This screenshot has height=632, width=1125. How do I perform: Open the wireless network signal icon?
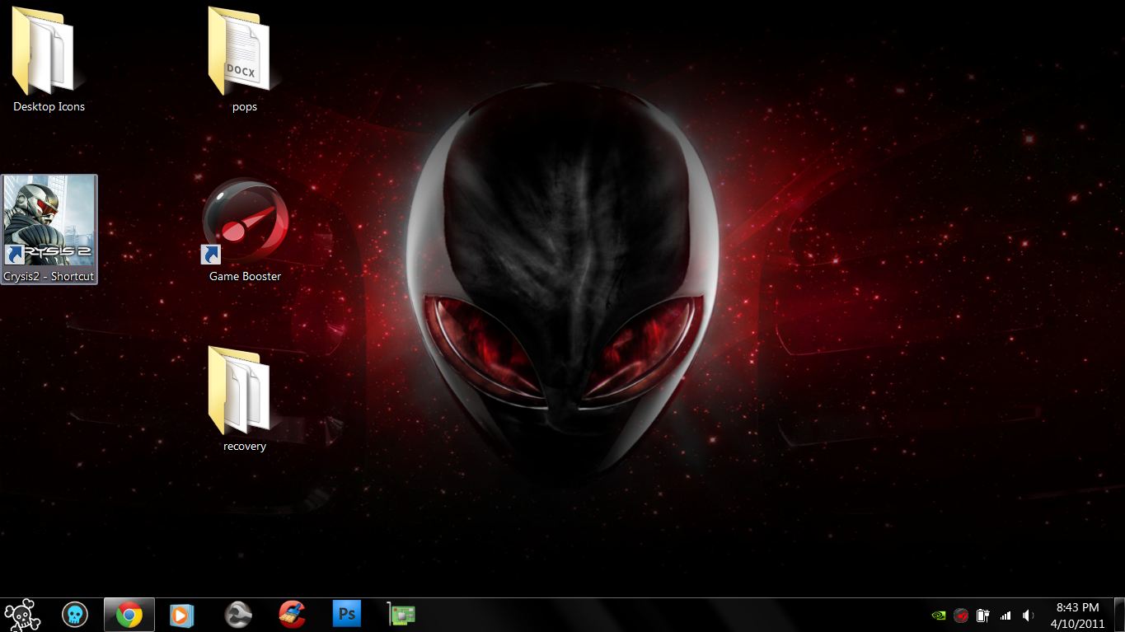click(x=1005, y=615)
